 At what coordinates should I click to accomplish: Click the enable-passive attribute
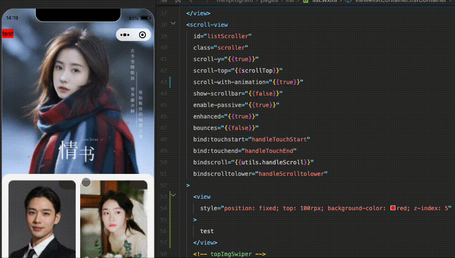[x=236, y=105]
